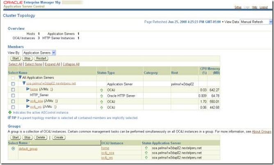Click the Restart button
The image size is (274, 165).
point(41,59)
